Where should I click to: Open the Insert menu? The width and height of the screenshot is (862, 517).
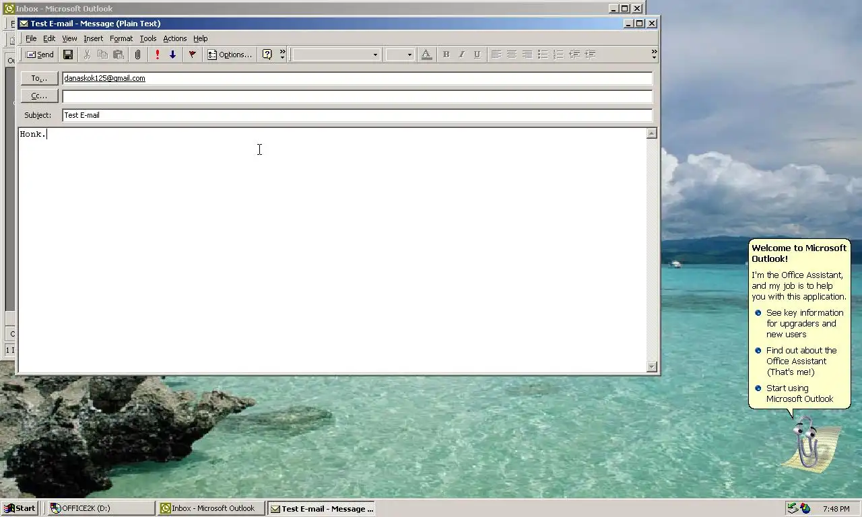[93, 38]
